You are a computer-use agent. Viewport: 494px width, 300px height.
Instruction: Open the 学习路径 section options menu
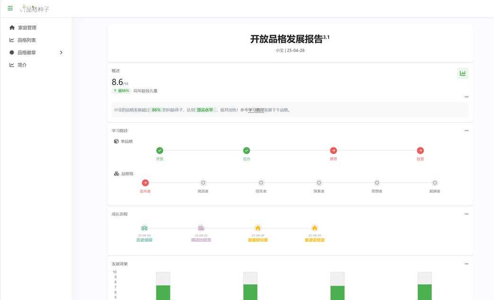coord(466,131)
